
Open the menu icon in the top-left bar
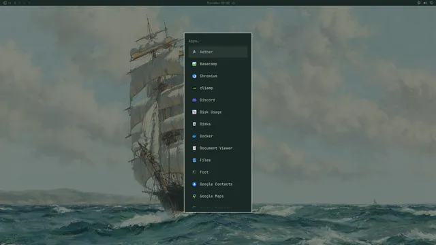coord(5,3)
